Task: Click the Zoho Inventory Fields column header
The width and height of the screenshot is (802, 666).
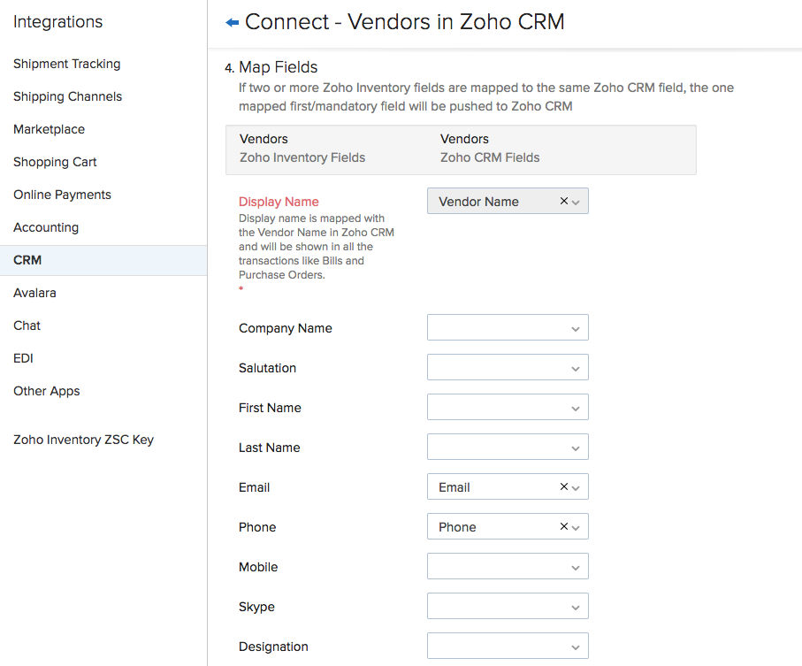Action: coord(302,157)
